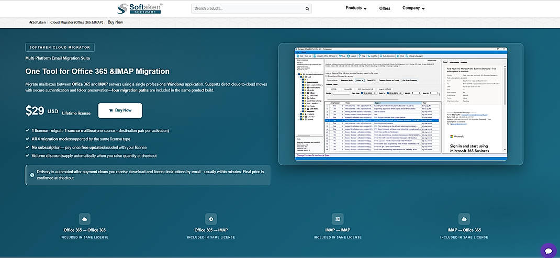560x258 pixels.
Task: Click the Buy Now breadcrumb text
Action: click(115, 22)
